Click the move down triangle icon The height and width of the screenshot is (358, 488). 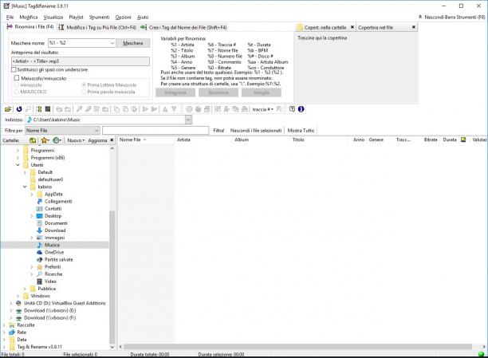pyautogui.click(x=174, y=109)
